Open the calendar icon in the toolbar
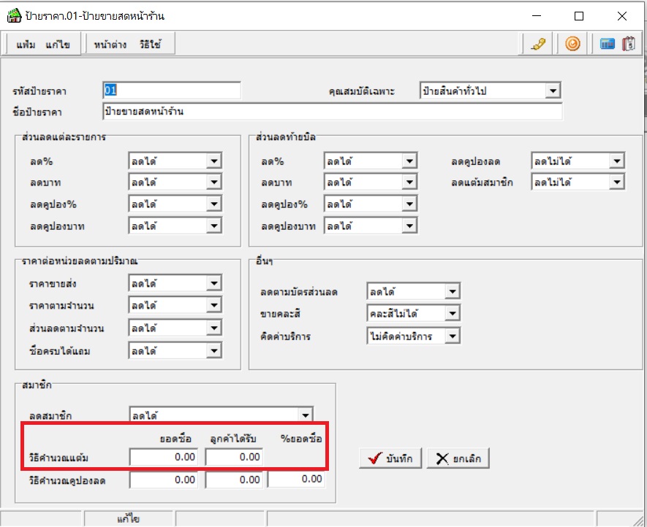Screen dimensions: 647x527 click(x=628, y=44)
